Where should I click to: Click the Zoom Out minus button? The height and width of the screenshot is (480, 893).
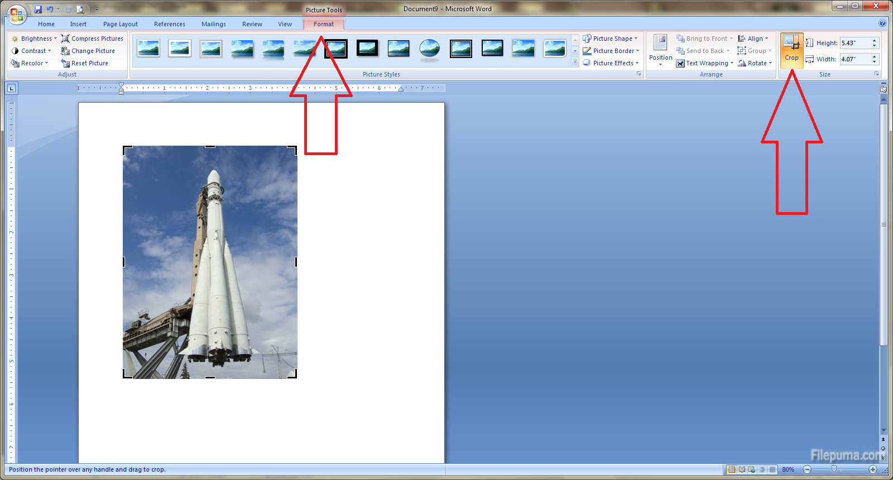coord(807,469)
